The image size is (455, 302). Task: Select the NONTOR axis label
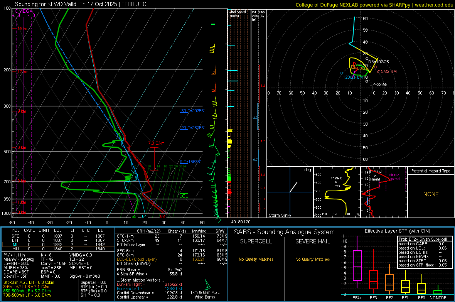[438, 298]
